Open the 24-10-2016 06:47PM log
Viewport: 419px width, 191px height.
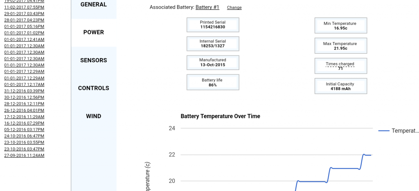pos(24,136)
